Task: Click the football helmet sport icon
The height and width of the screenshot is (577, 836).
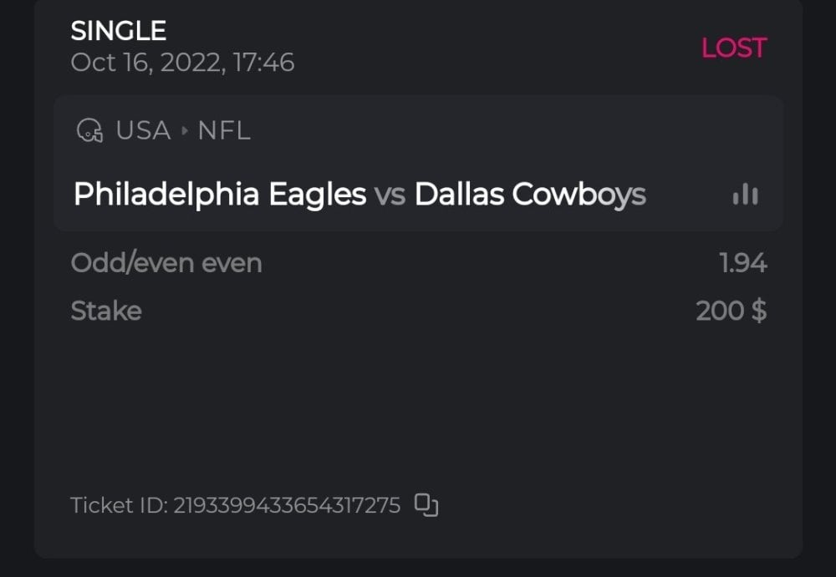Action: [89, 131]
